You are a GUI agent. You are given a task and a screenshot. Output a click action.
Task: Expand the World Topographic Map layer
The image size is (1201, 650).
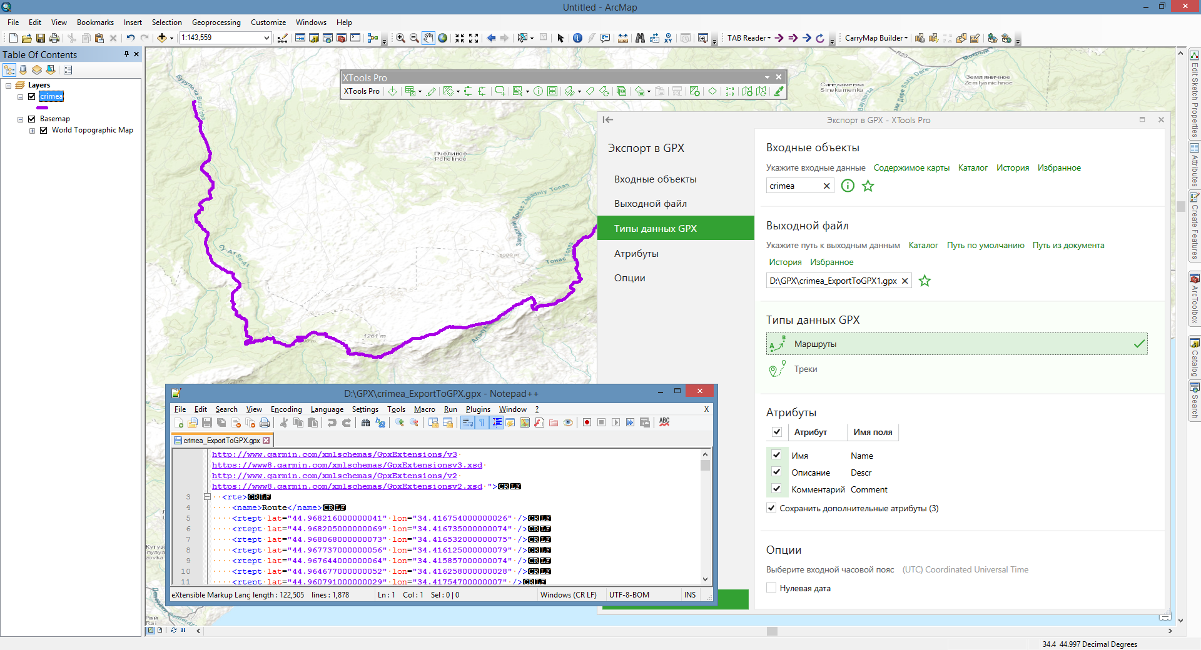pyautogui.click(x=32, y=131)
